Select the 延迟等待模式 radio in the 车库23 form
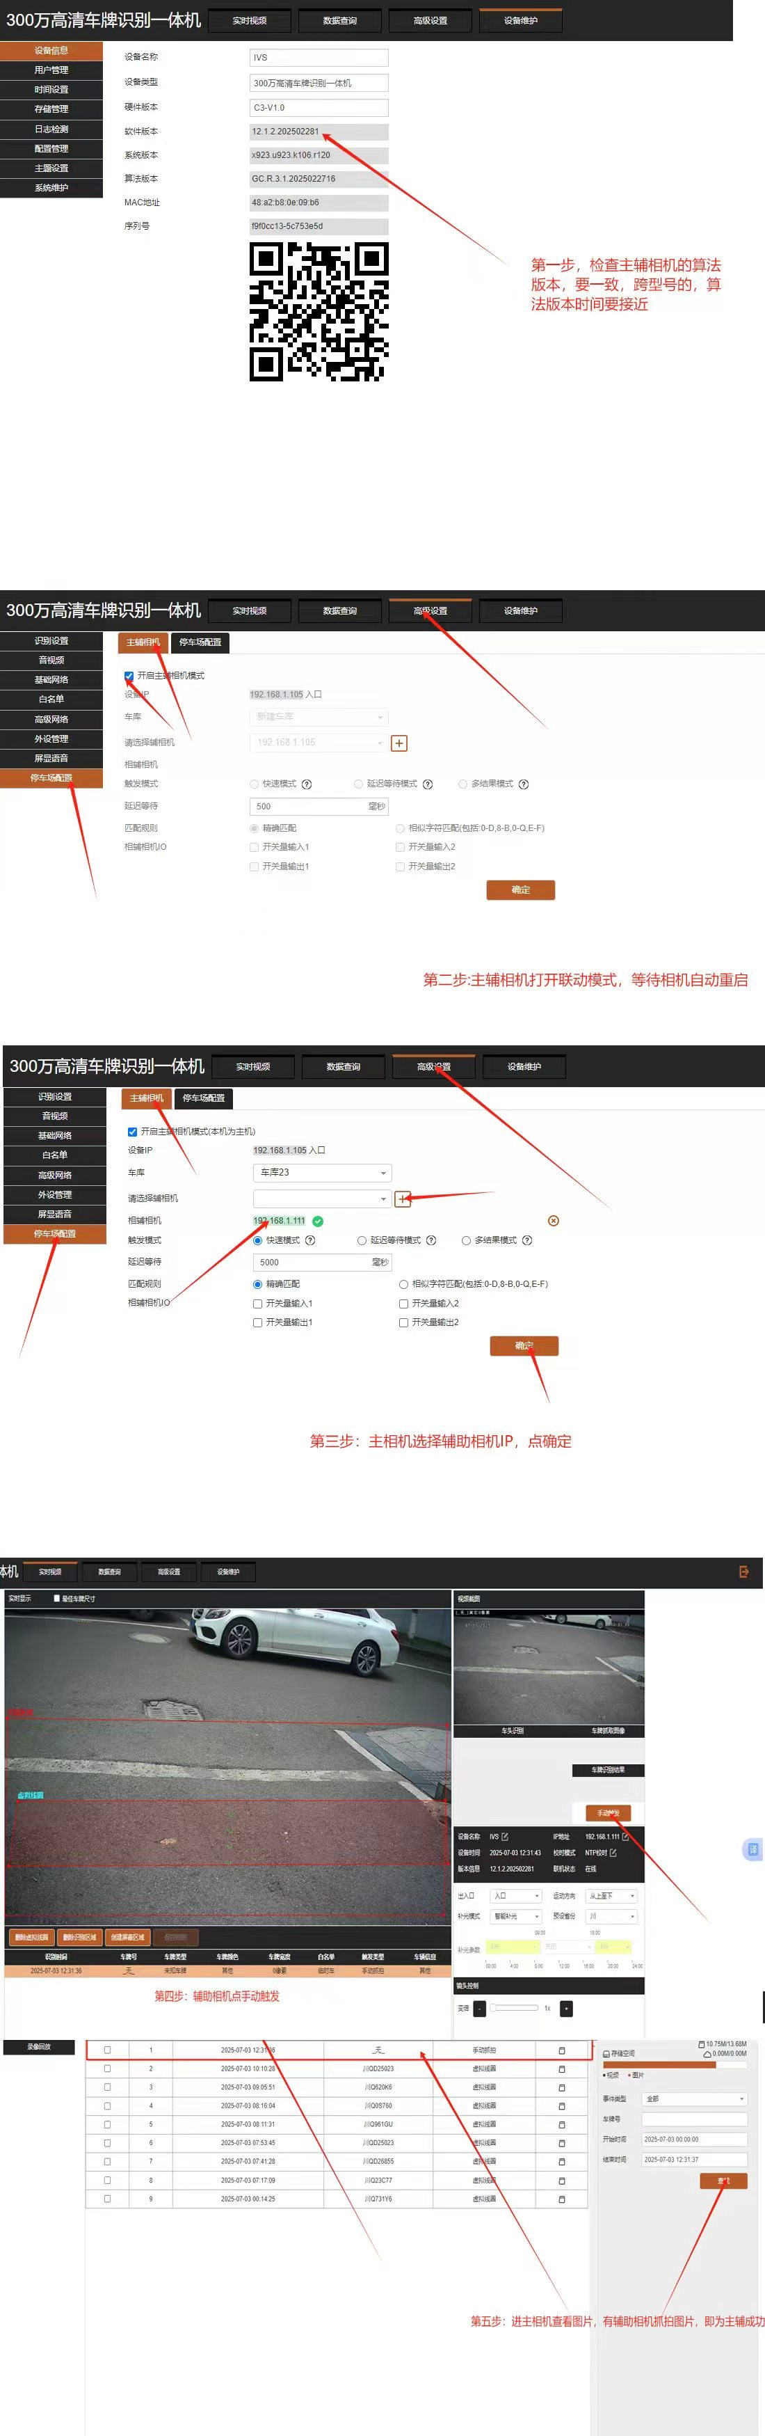This screenshot has height=2436, width=765. click(362, 1241)
